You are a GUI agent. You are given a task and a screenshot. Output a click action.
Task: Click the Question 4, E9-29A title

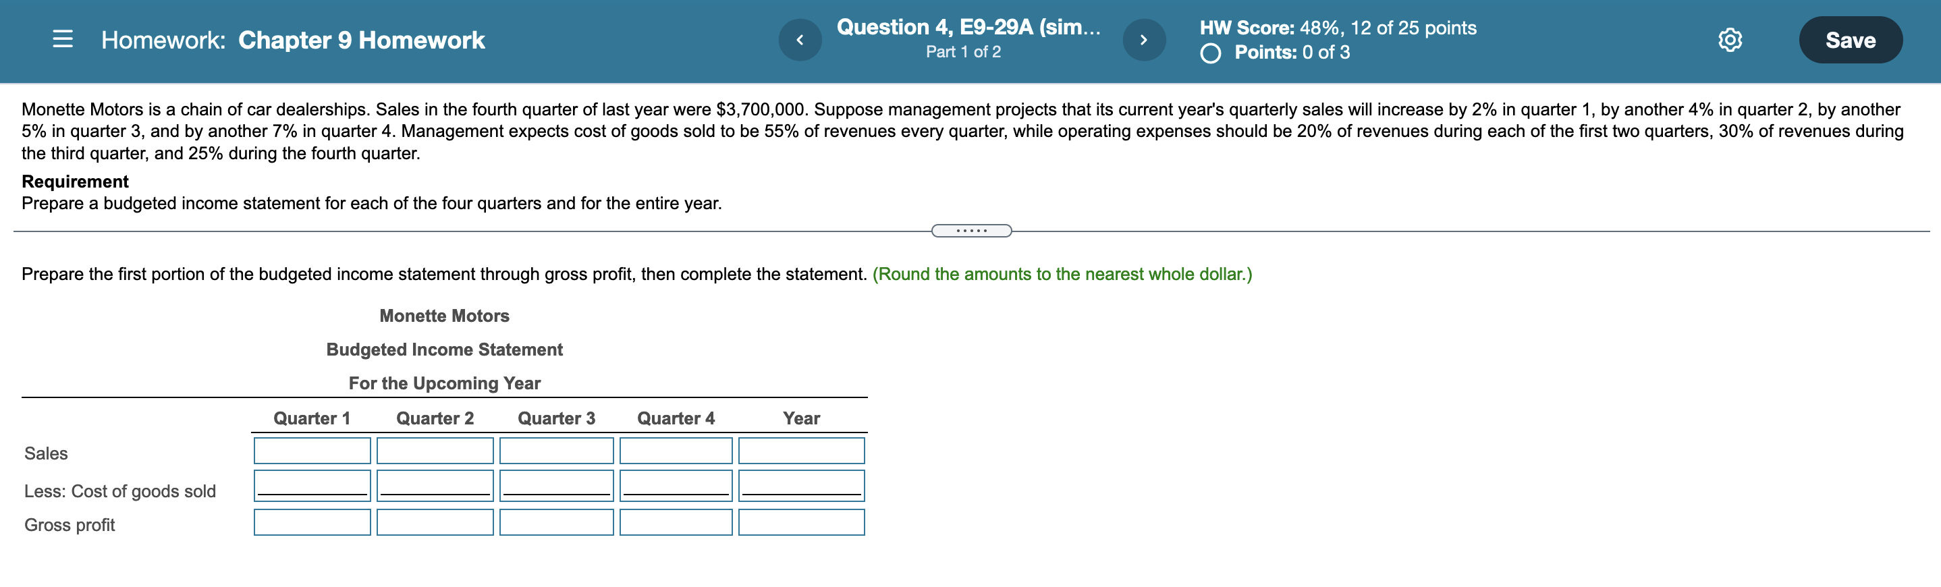click(969, 27)
